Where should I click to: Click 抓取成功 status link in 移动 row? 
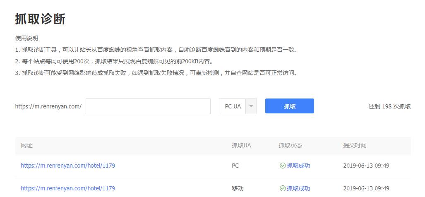298,188
